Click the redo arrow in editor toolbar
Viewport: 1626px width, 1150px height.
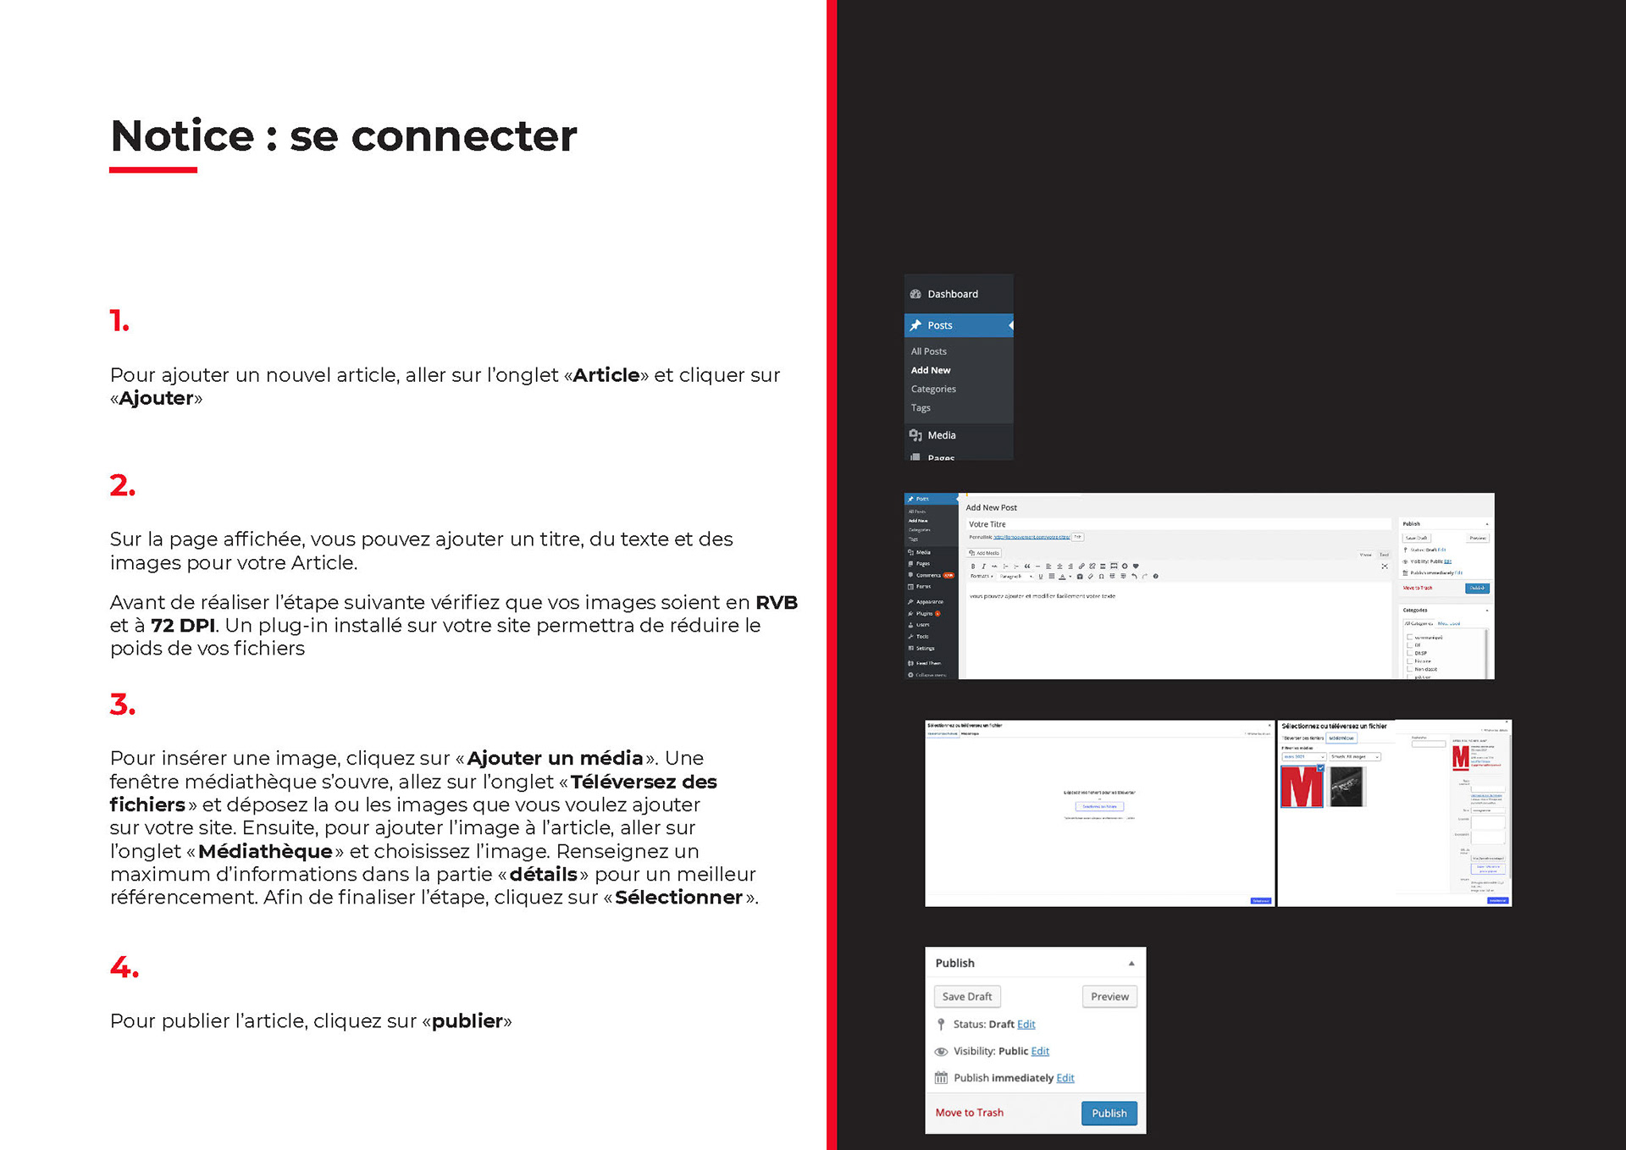(1145, 577)
